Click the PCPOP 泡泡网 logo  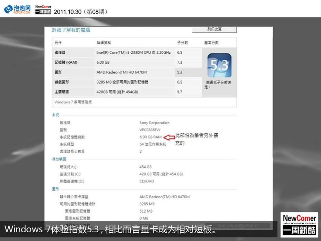18,9
